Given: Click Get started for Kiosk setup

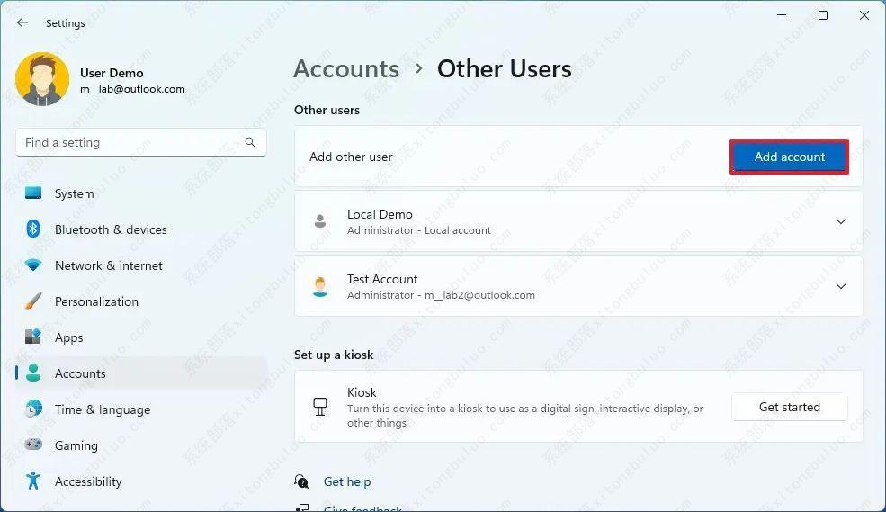Looking at the screenshot, I should [x=789, y=407].
